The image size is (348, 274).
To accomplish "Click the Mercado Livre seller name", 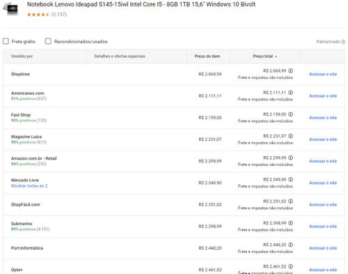I will pyautogui.click(x=25, y=180).
